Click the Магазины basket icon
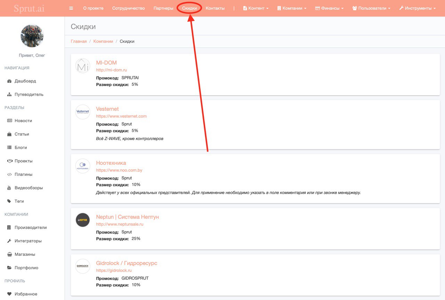The width and height of the screenshot is (445, 300). click(x=9, y=254)
